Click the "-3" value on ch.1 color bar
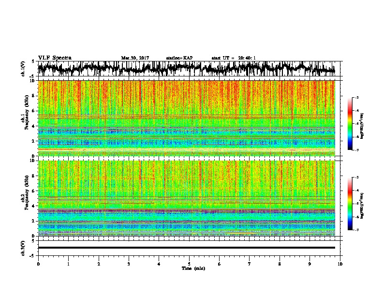This screenshot has width=383, height=296. coord(357,97)
